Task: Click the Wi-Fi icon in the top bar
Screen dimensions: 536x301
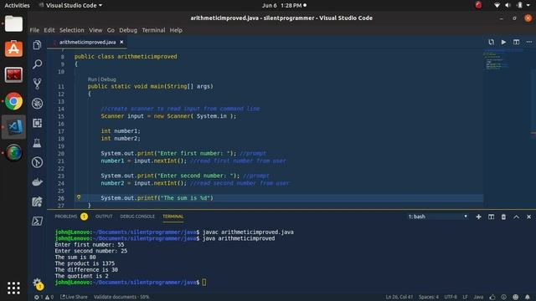Action: click(497, 5)
